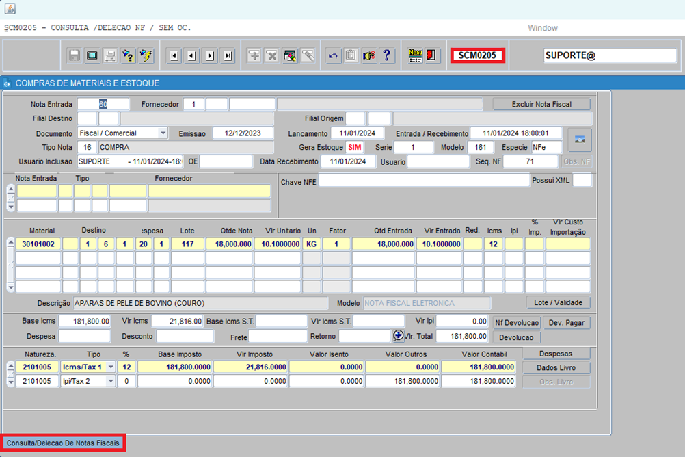Click the Save diskette icon in toolbar
This screenshot has height=457, width=685.
(75, 55)
